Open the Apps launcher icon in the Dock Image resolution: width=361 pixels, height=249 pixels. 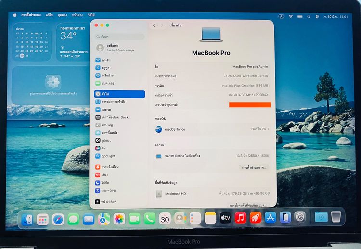pos(42,219)
